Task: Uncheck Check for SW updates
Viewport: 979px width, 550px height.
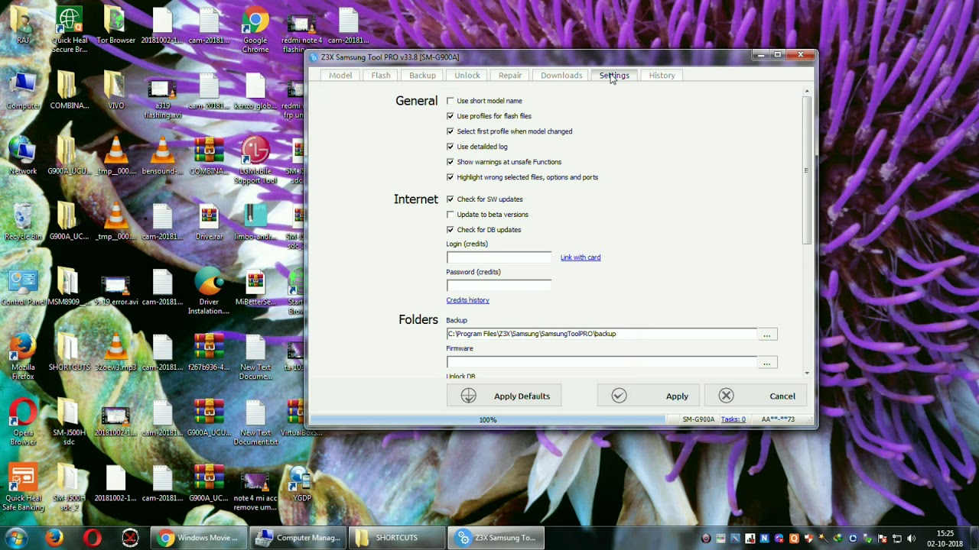Action: 450,199
